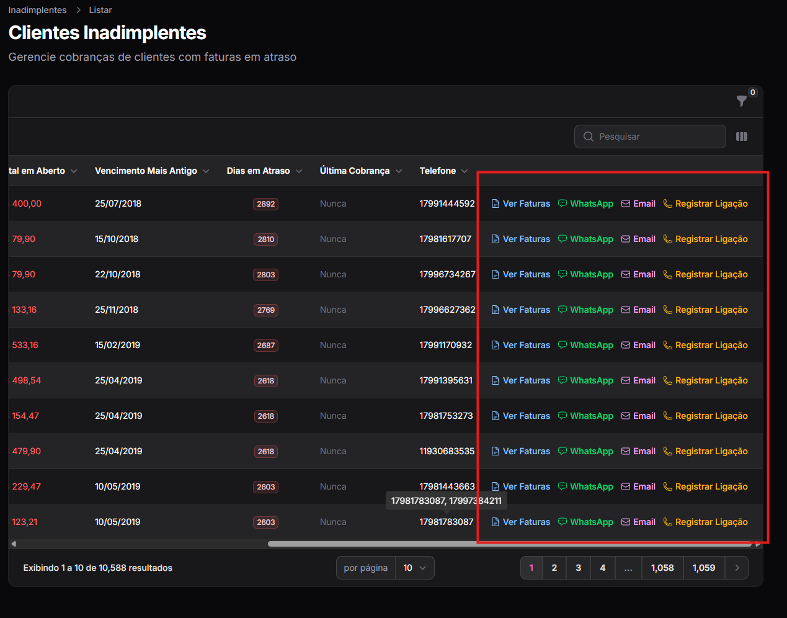Click the WhatsApp icon in the 17991170932 row

click(x=562, y=345)
